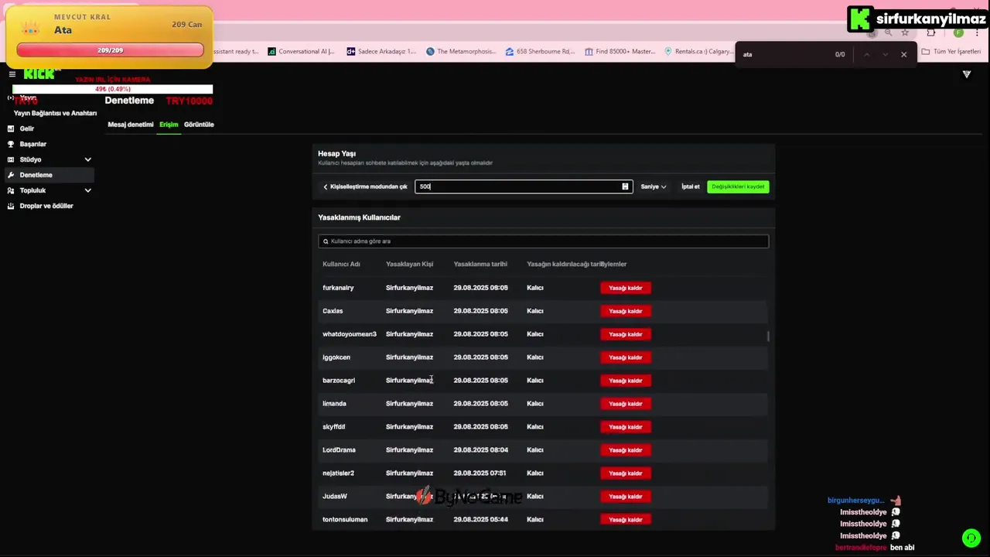Switch to the Mesaj denetimi tab

point(131,125)
